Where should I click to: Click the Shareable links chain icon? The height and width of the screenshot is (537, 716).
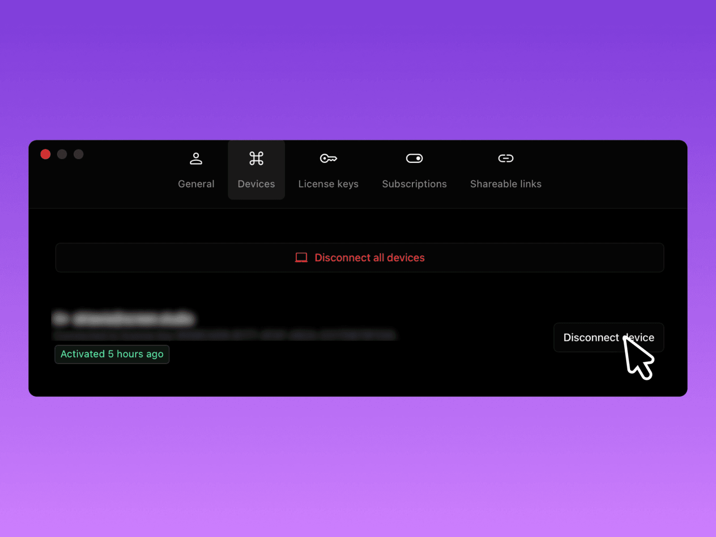[x=506, y=158]
